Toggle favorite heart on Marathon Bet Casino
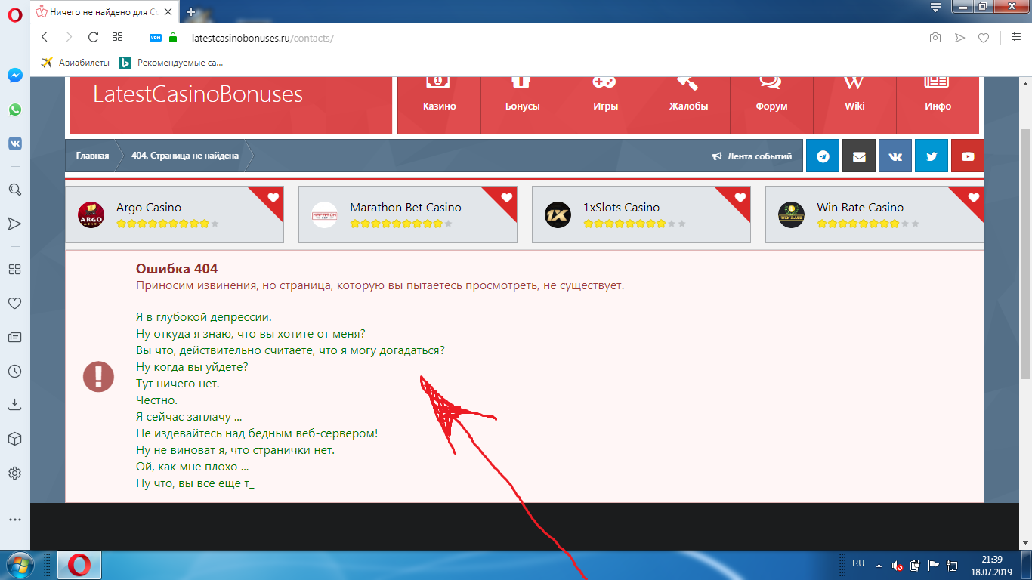 click(x=507, y=198)
